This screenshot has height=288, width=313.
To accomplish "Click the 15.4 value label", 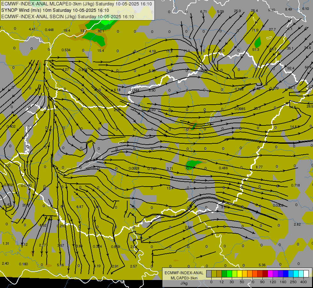I will pyautogui.click(x=101, y=51).
